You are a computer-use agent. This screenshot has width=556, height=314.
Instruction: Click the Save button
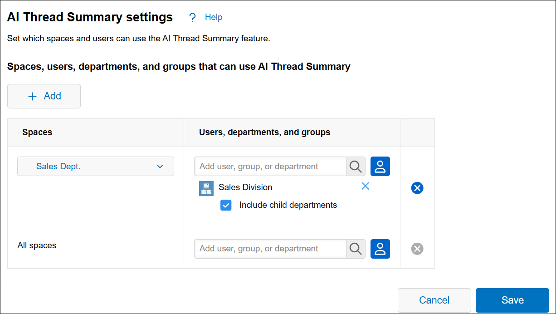coord(512,300)
